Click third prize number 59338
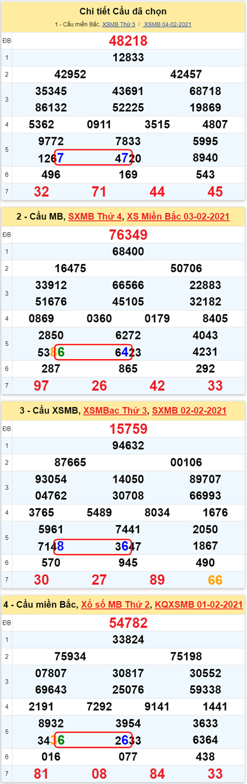Screen dimensions: 247x784 tap(205, 690)
